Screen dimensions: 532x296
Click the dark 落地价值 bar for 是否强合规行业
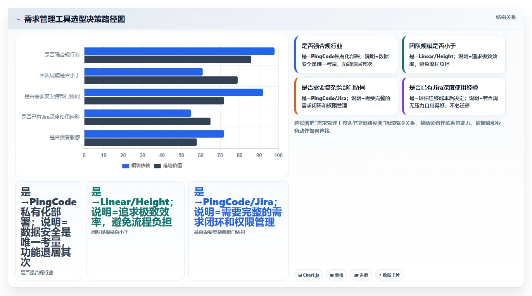pyautogui.click(x=168, y=59)
